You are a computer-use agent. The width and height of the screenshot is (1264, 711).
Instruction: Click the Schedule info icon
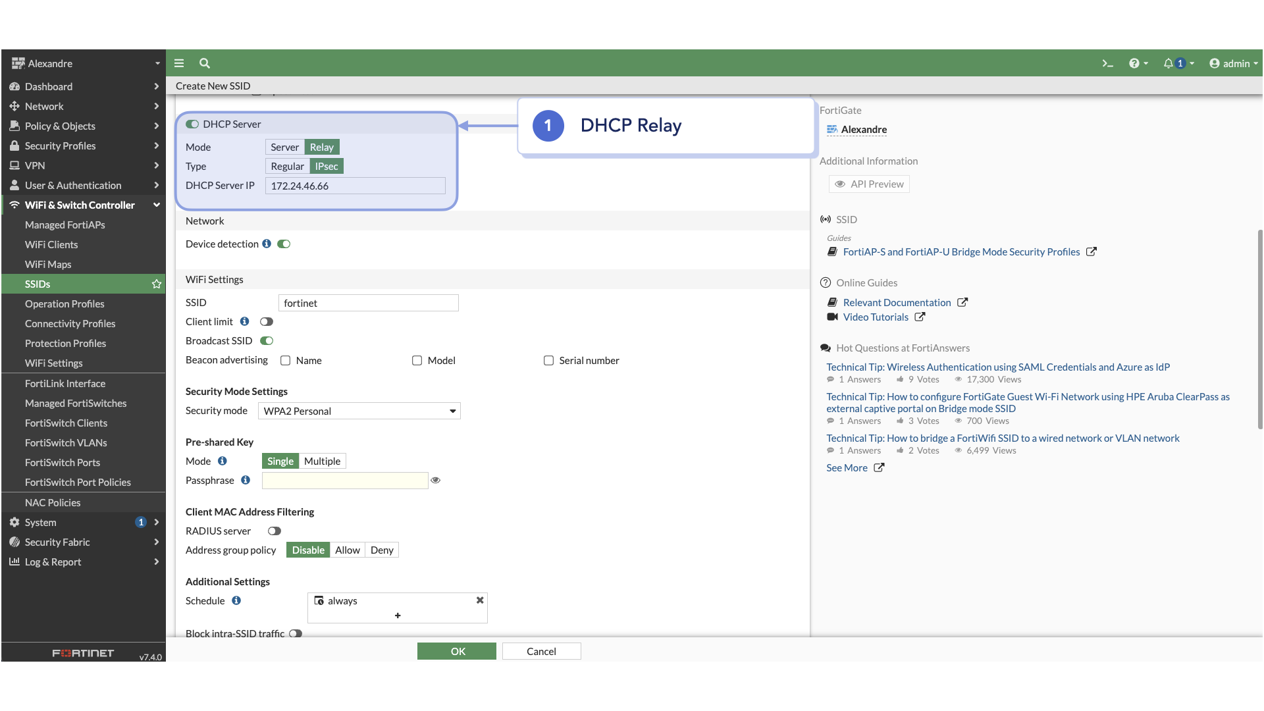pyautogui.click(x=236, y=600)
